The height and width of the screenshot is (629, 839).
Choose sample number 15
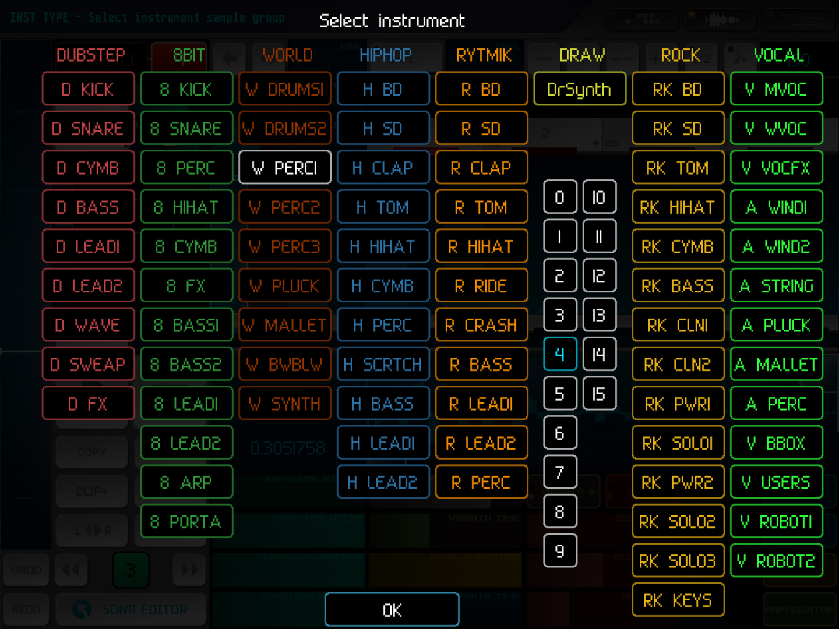click(x=599, y=394)
